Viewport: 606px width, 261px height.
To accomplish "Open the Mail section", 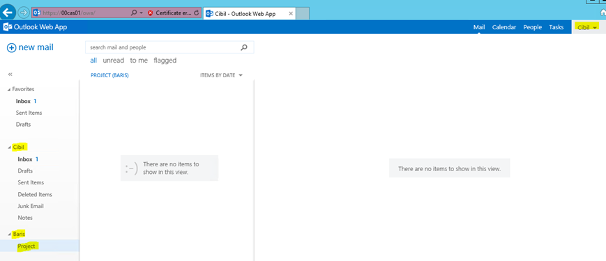I will (479, 27).
